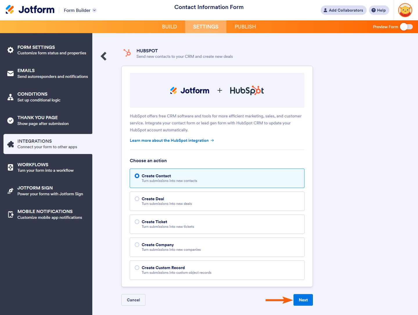Image resolution: width=418 pixels, height=315 pixels.
Task: Click the Workflows icon in sidebar
Action: point(10,167)
